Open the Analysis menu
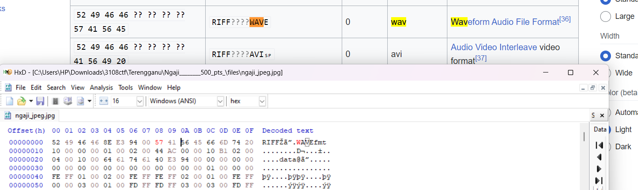638x190 pixels. pyautogui.click(x=101, y=87)
